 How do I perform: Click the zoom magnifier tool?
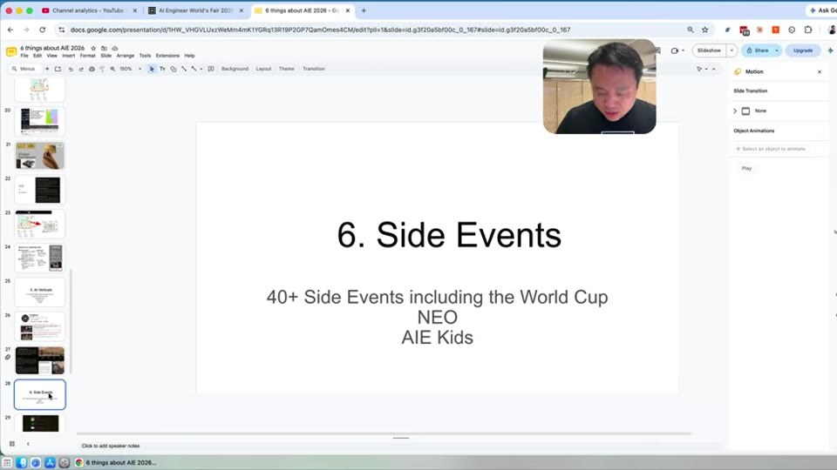pos(112,69)
